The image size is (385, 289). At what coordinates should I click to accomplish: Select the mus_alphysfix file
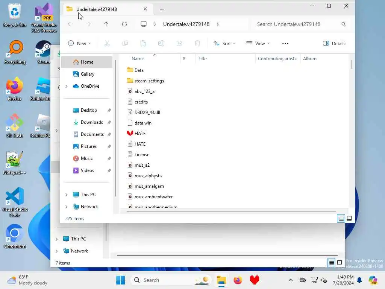(x=145, y=176)
